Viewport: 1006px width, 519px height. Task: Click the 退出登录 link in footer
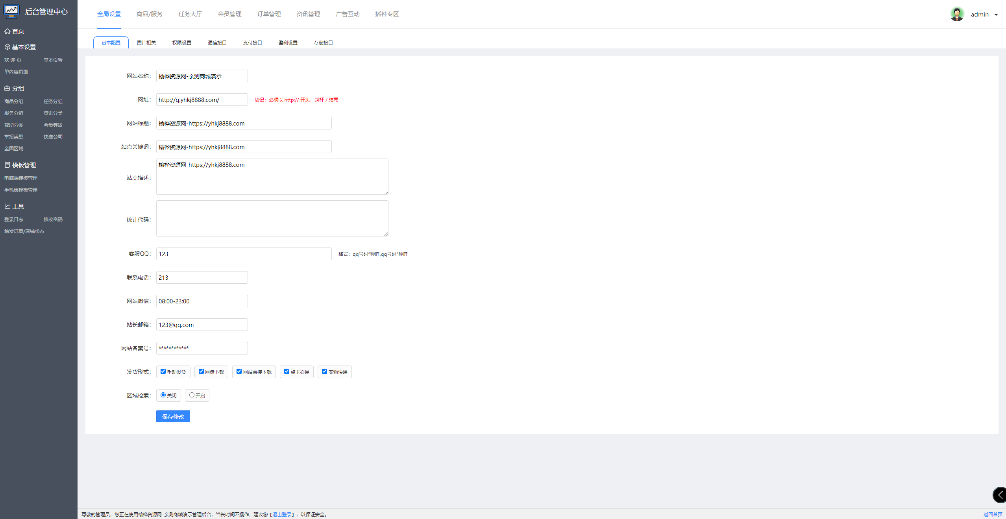click(x=282, y=514)
